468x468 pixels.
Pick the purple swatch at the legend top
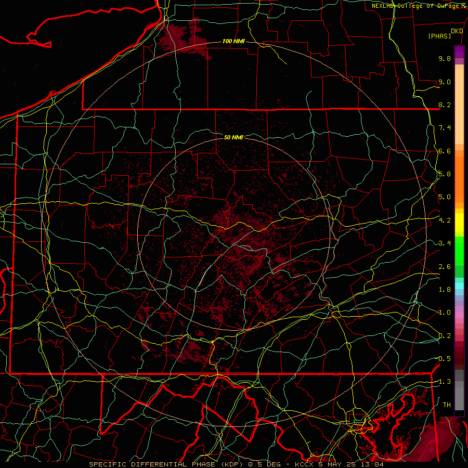(x=459, y=52)
